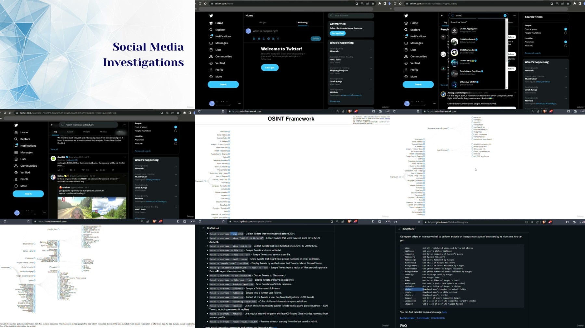Open Profile in the osint suggestions window sidebar
Screen dimensions: 585x328
411,70
